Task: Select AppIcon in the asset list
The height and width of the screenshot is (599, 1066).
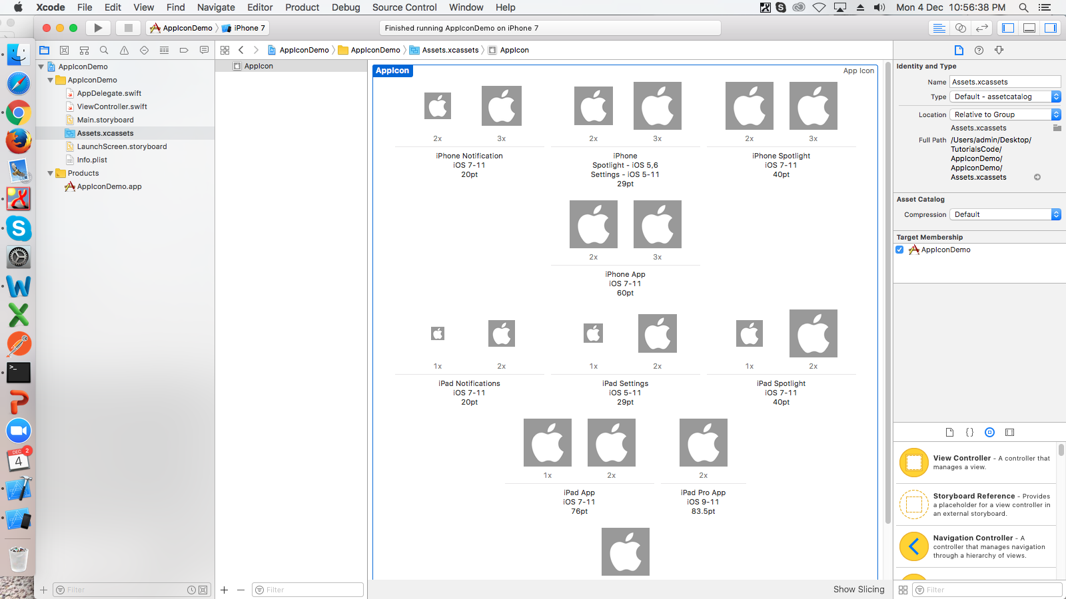Action: (x=291, y=66)
